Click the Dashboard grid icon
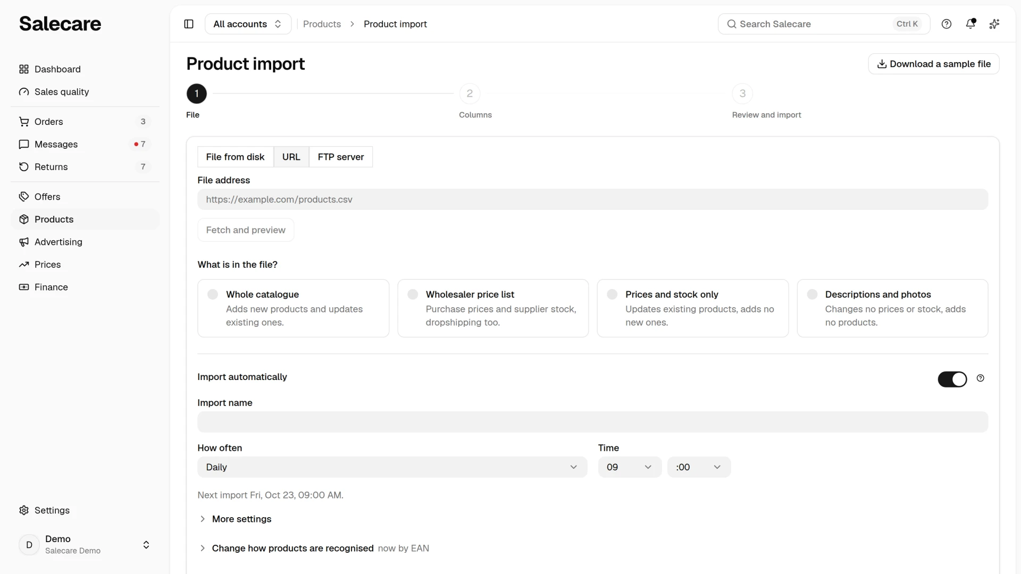Screen dimensions: 1021x574 click(x=24, y=69)
